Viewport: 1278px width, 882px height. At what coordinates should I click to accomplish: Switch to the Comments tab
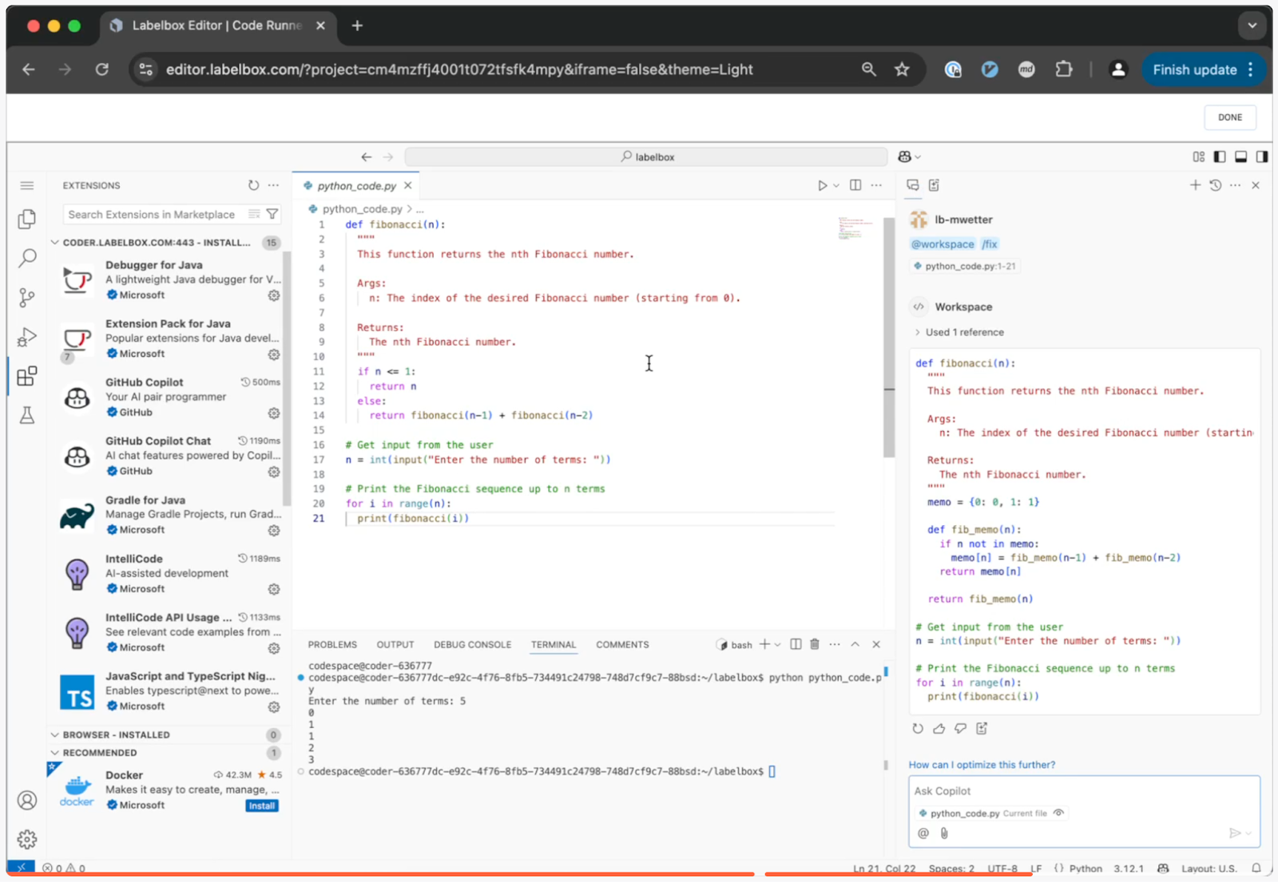[x=622, y=645]
